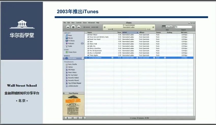Viewport: 216px width, 125px height.
Task: Click the loud-volume speaker icon
Action: point(97,27)
